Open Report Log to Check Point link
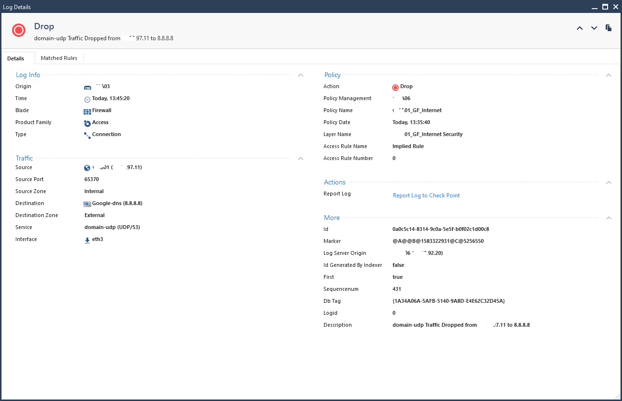This screenshot has height=401, width=622. pos(426,195)
